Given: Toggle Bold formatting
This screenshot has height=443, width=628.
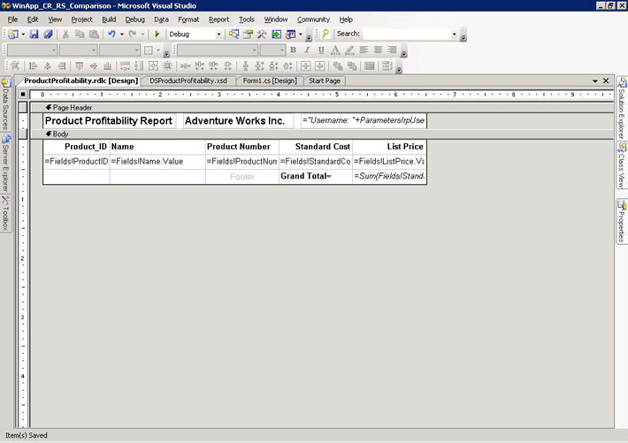Looking at the screenshot, I should (293, 50).
